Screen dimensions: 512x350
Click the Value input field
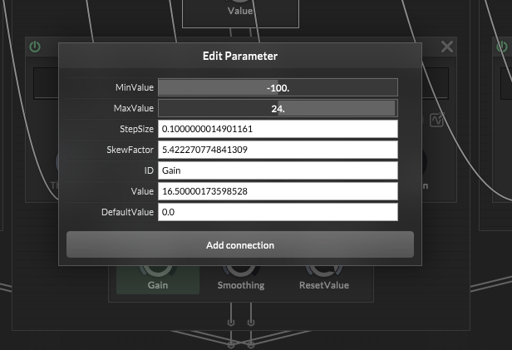click(278, 191)
